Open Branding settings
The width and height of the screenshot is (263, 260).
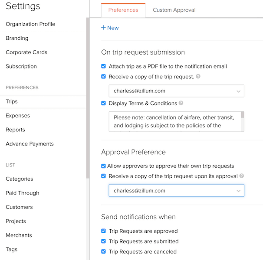click(x=17, y=38)
